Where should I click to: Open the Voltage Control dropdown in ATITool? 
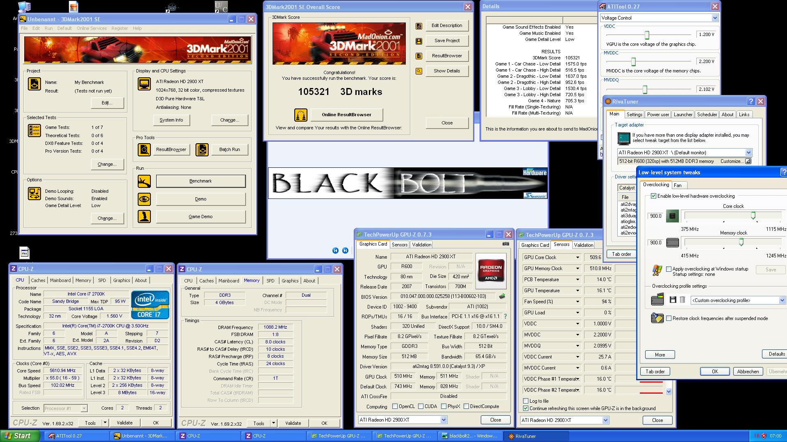point(715,18)
